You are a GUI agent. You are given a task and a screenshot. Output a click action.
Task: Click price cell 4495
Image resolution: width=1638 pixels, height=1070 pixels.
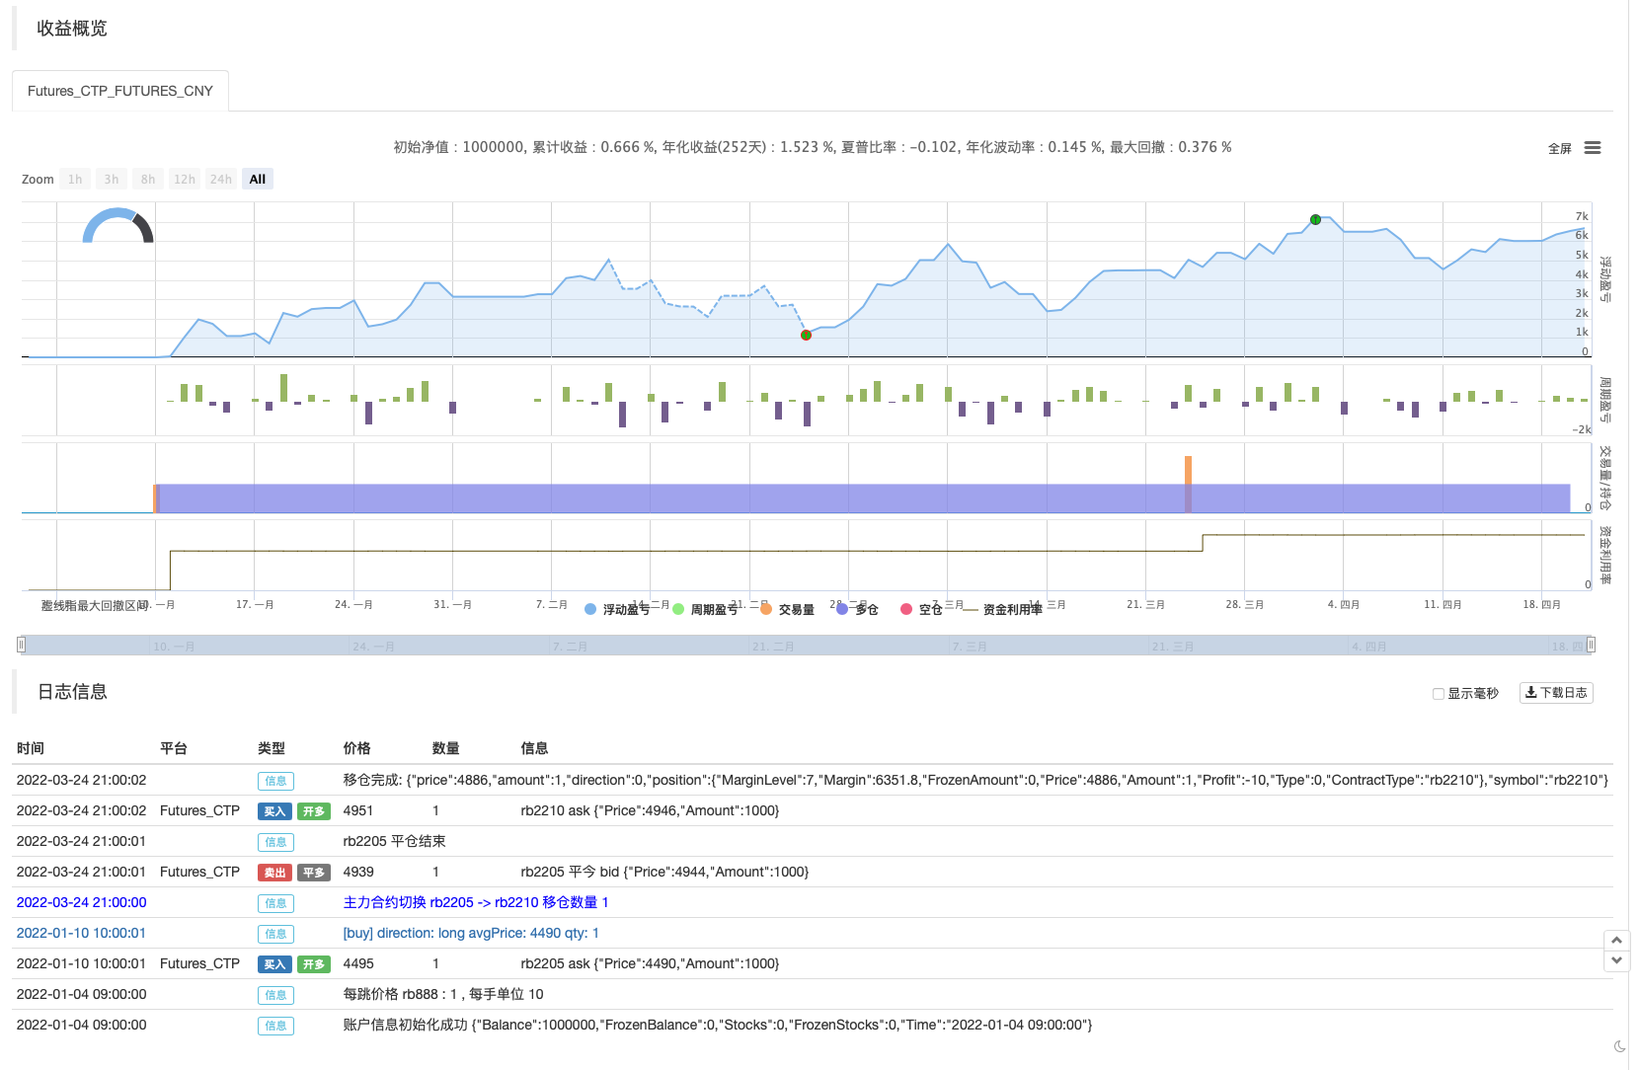(x=358, y=963)
